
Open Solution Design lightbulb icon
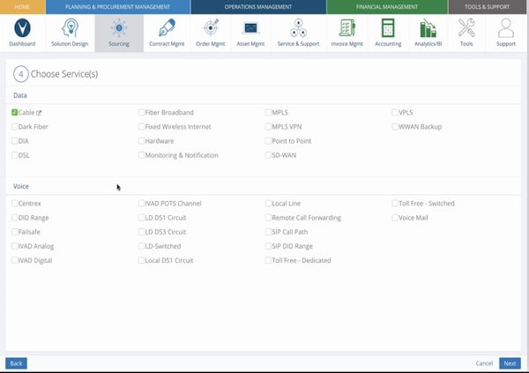(x=70, y=28)
